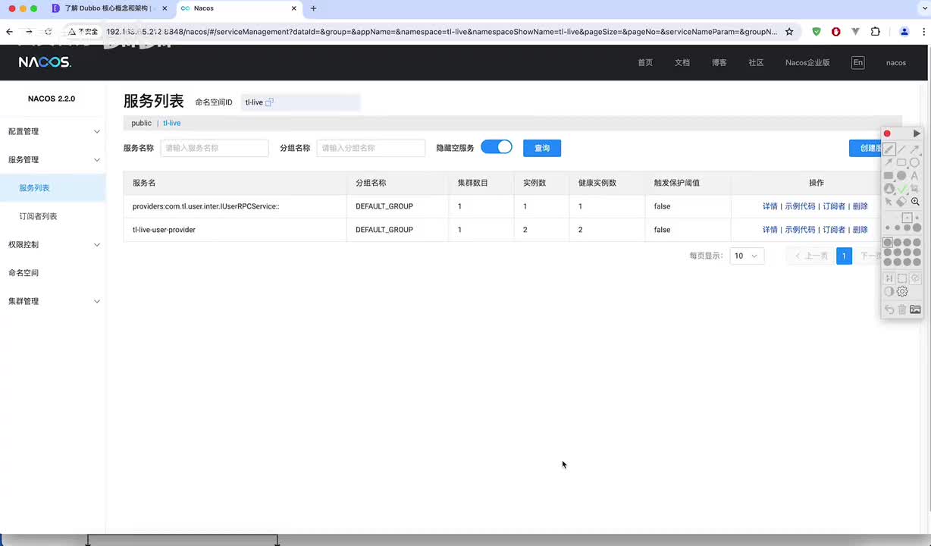Select the green checkmark stamp tool
The image size is (931, 546).
902,189
